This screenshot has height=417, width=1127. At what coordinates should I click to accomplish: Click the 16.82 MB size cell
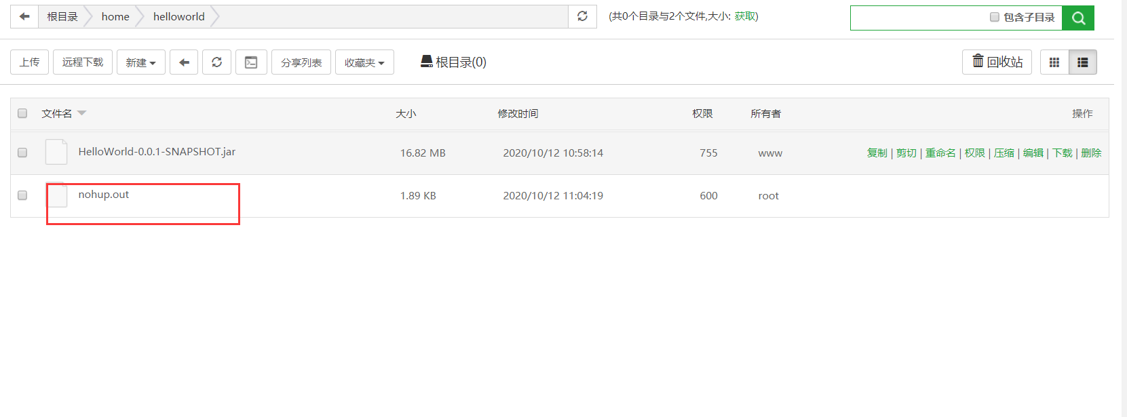(423, 153)
